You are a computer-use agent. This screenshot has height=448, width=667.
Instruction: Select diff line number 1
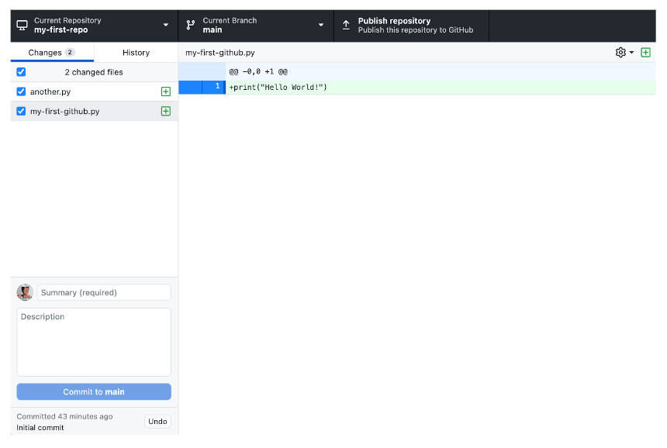coord(217,87)
